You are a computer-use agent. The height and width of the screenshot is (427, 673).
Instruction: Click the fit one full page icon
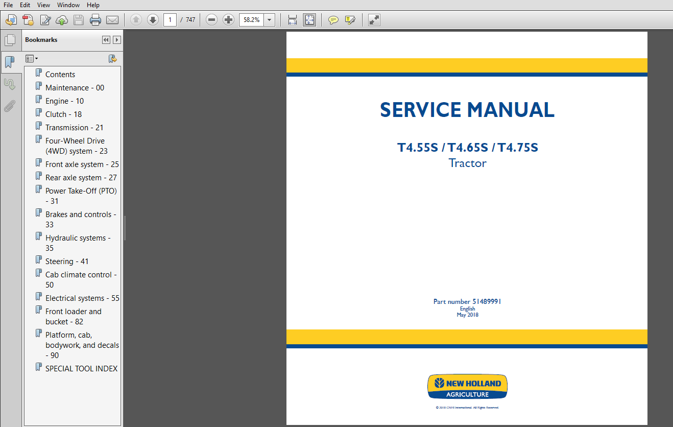pyautogui.click(x=309, y=20)
